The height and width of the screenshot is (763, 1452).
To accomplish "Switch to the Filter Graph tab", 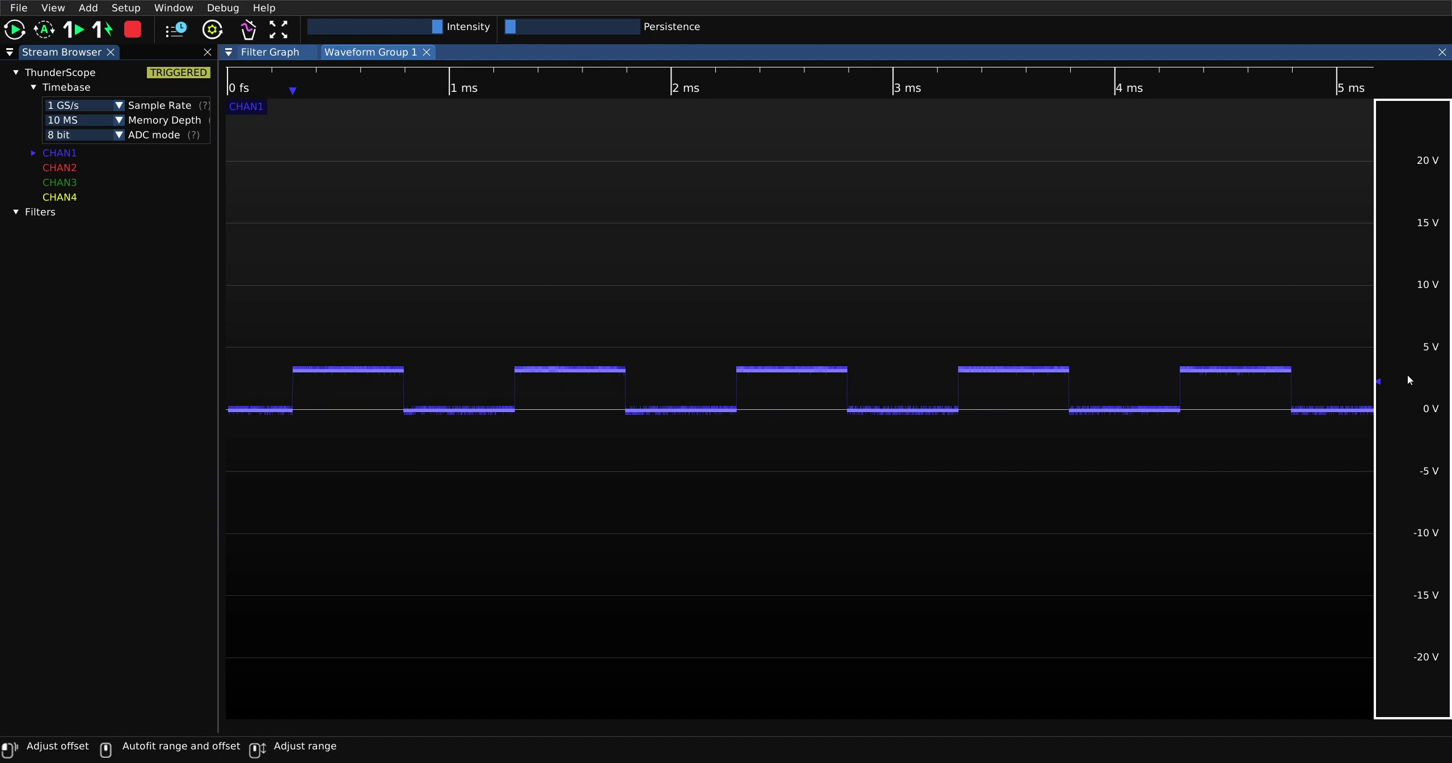I will [270, 52].
